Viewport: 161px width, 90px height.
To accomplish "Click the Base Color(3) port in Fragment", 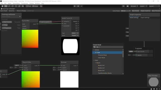I will coord(136,51).
